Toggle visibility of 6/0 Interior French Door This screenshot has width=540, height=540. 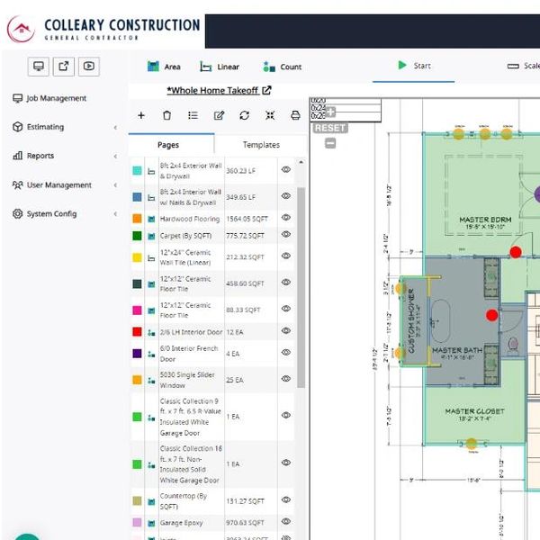(286, 352)
